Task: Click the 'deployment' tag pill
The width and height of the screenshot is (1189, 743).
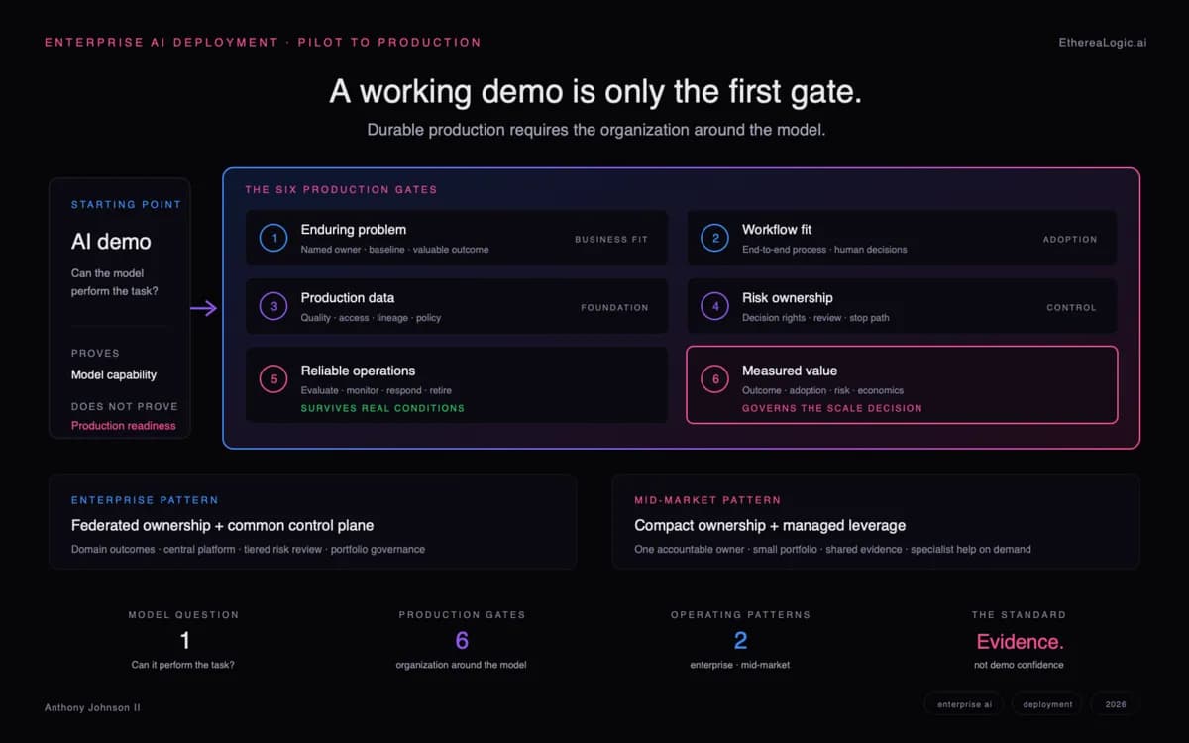Action: [x=1047, y=704]
